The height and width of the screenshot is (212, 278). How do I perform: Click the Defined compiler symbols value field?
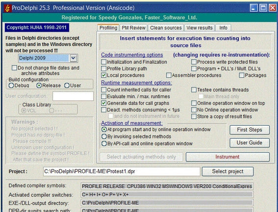pyautogui.click(x=167, y=186)
